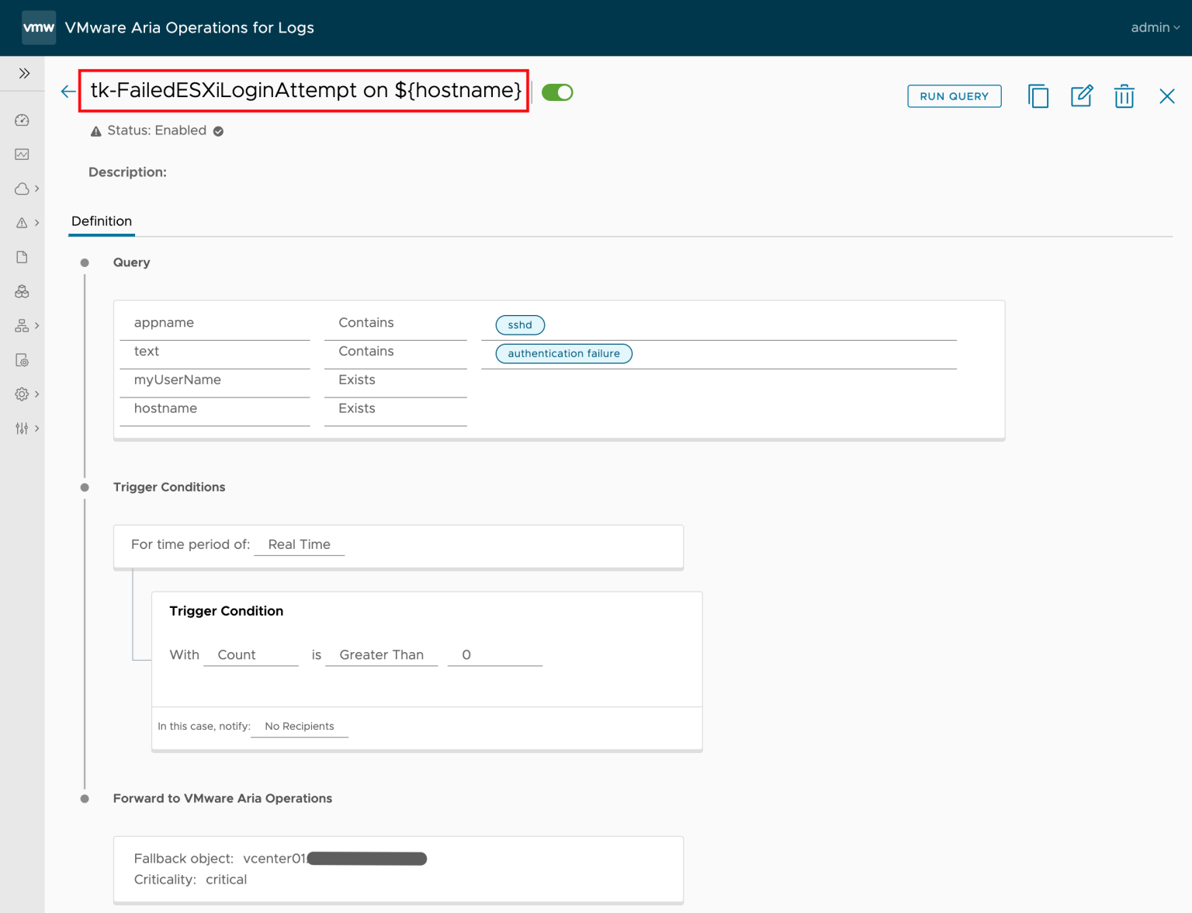Close the alert details panel
Screen dimensions: 1192x913
pyautogui.click(x=1166, y=96)
